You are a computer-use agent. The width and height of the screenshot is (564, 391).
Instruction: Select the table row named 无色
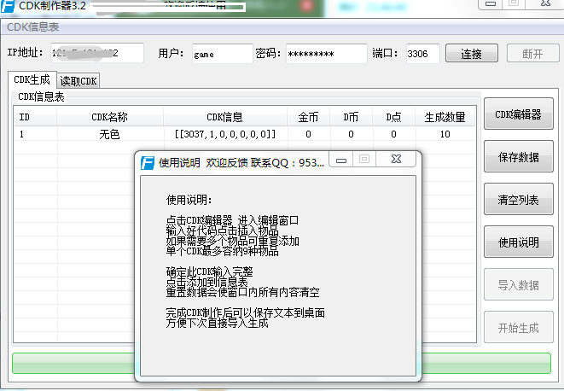109,134
